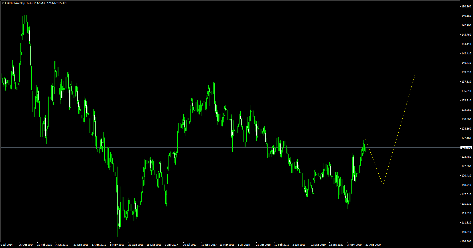Click the 23 Aug 2020 date label
This screenshot has height=248, width=473.
click(373, 245)
